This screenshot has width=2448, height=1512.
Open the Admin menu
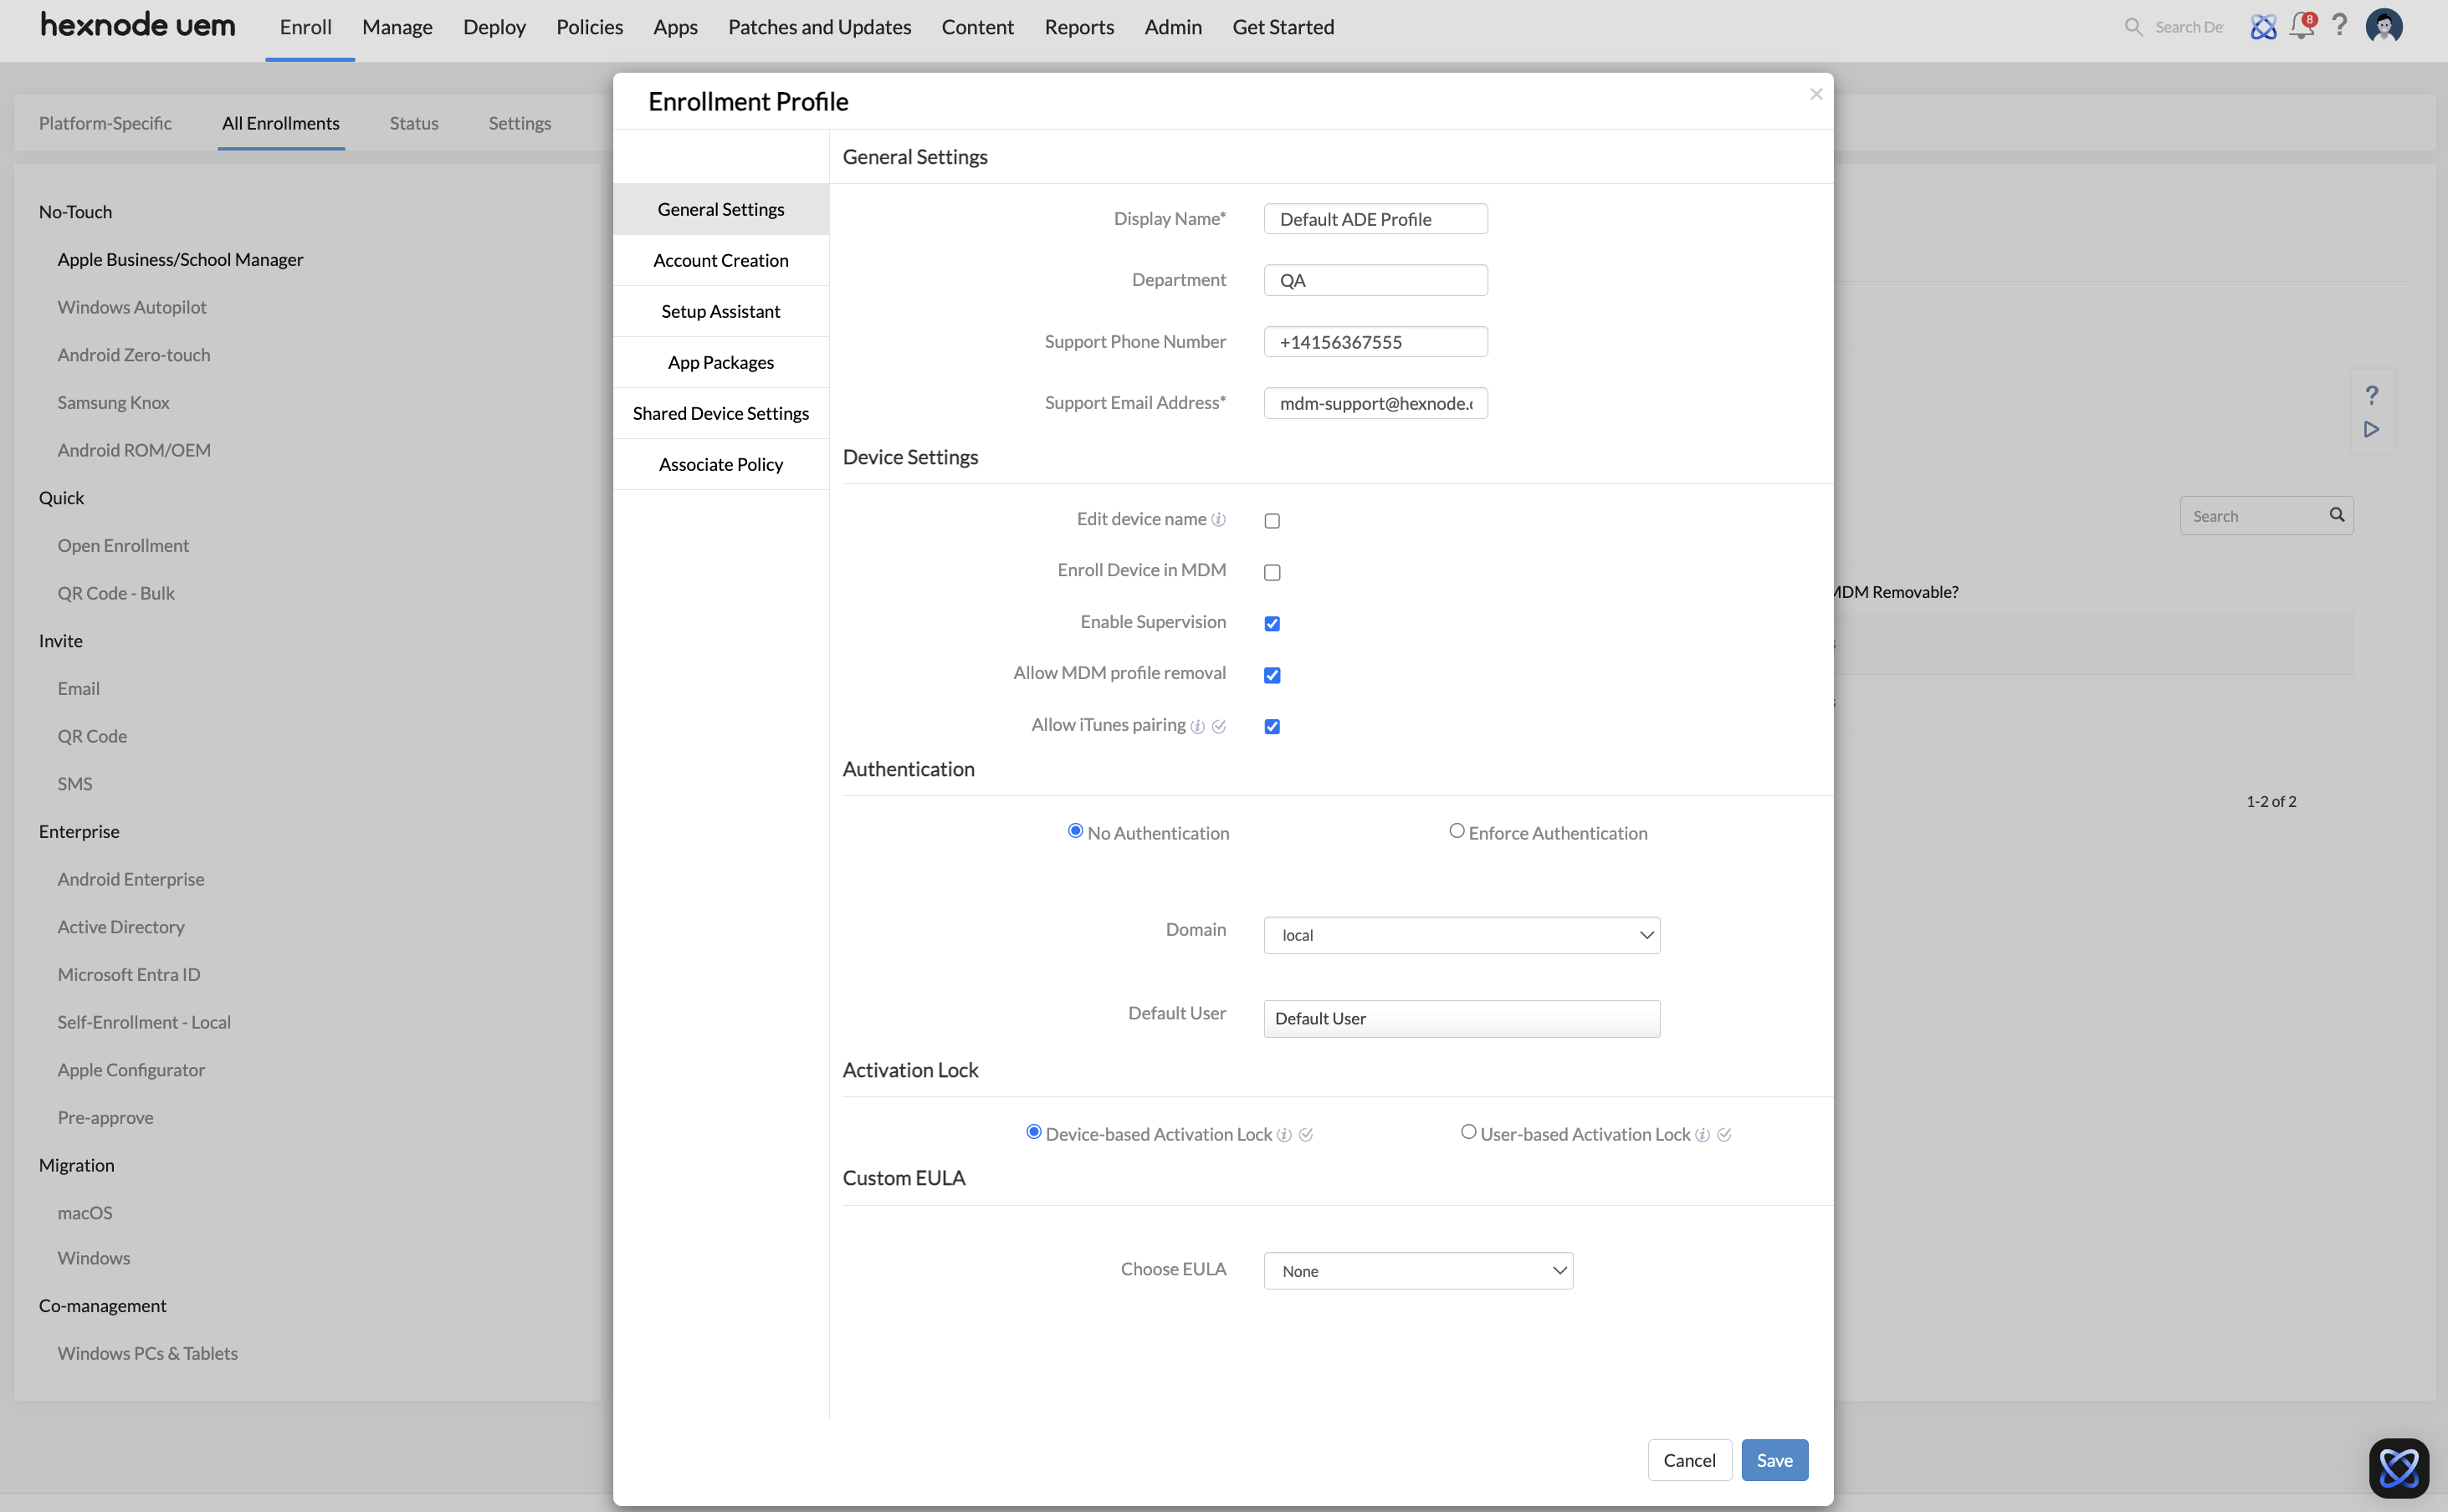click(x=1172, y=27)
